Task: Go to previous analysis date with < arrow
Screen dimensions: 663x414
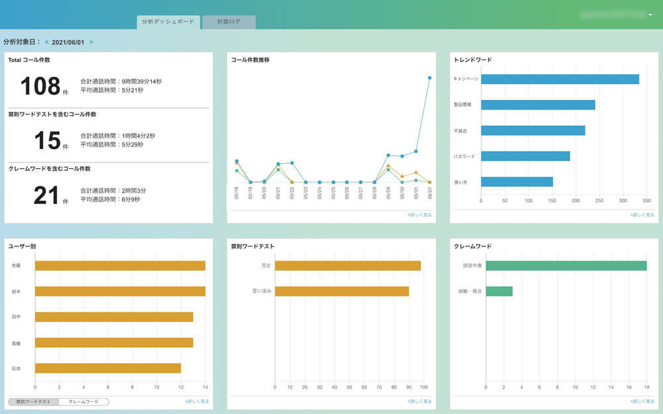Action: pos(46,42)
